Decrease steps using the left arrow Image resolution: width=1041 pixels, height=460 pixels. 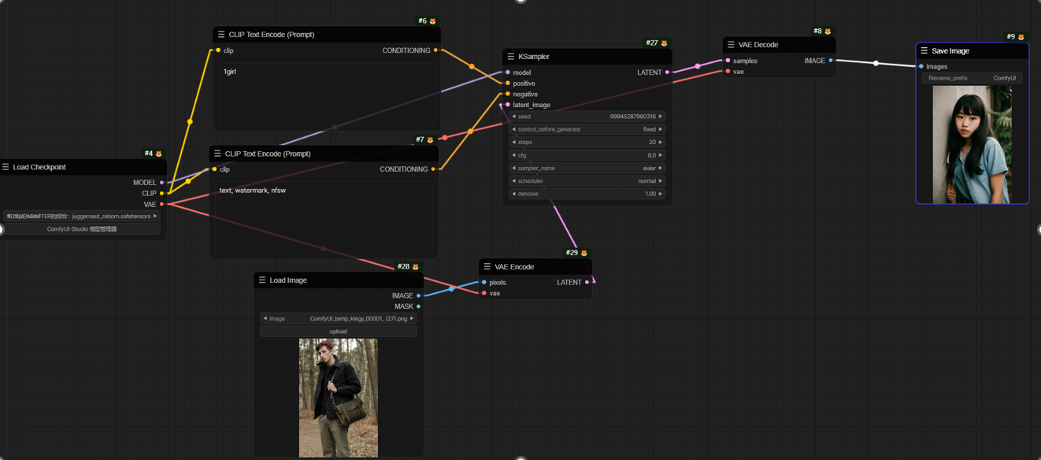click(x=514, y=143)
